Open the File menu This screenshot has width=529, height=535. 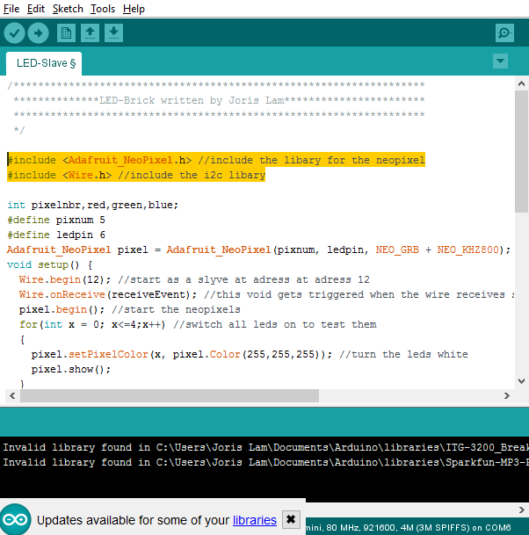pyautogui.click(x=11, y=9)
